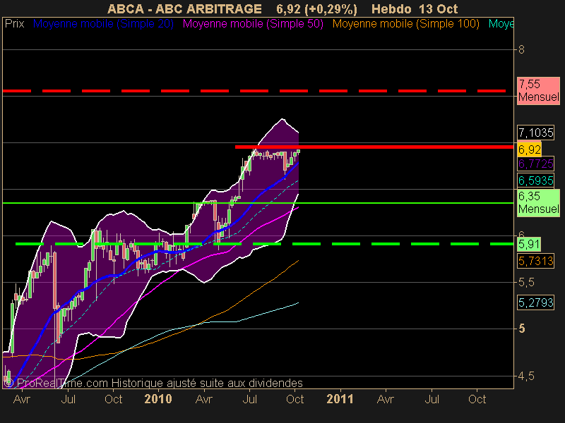
Task: Click the green '6,35 Mensuel' price label
Action: pos(538,202)
